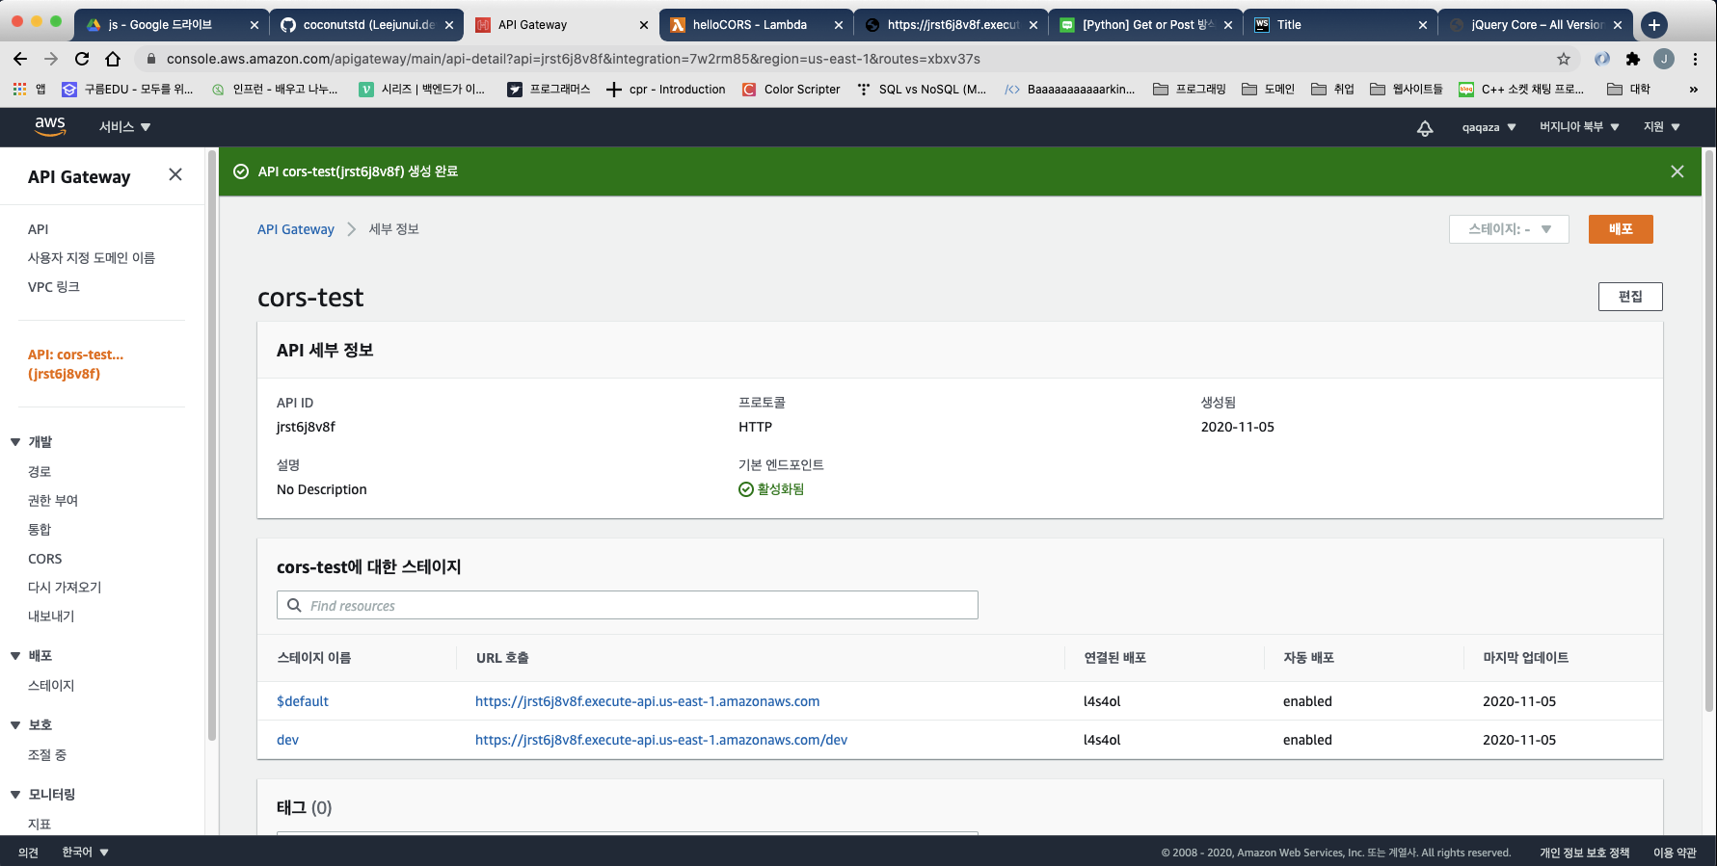
Task: Open the 대학 bookmark folder
Action: [x=1628, y=90]
